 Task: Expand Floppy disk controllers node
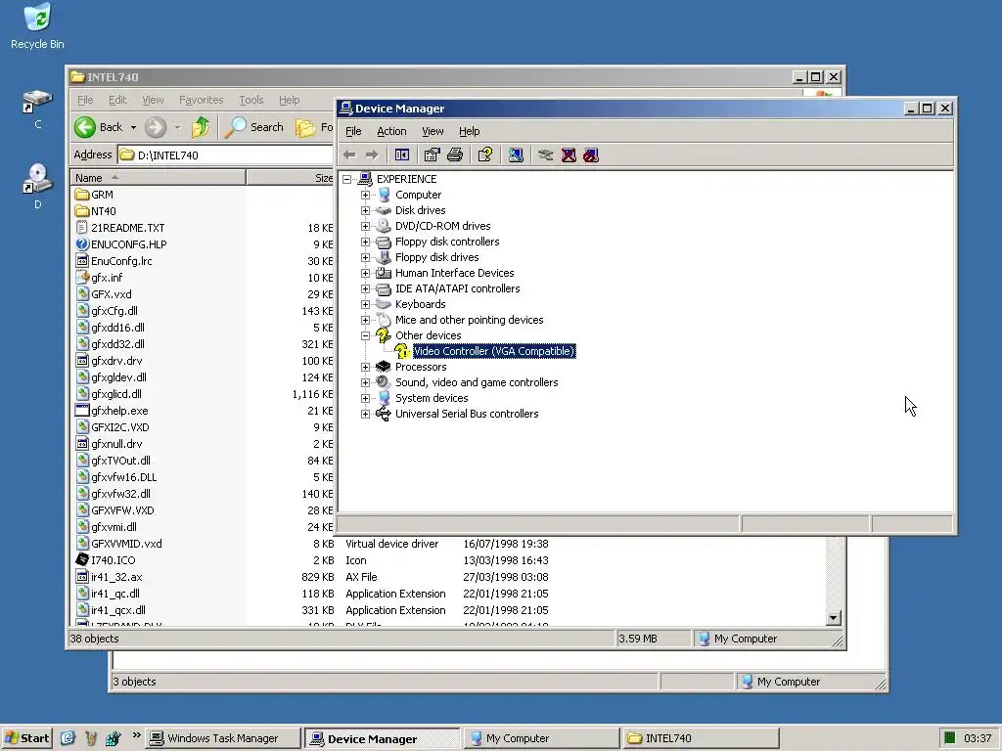(366, 243)
